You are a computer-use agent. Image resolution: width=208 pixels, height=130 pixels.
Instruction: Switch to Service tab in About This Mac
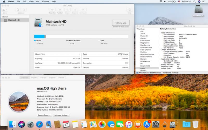click(x=61, y=77)
